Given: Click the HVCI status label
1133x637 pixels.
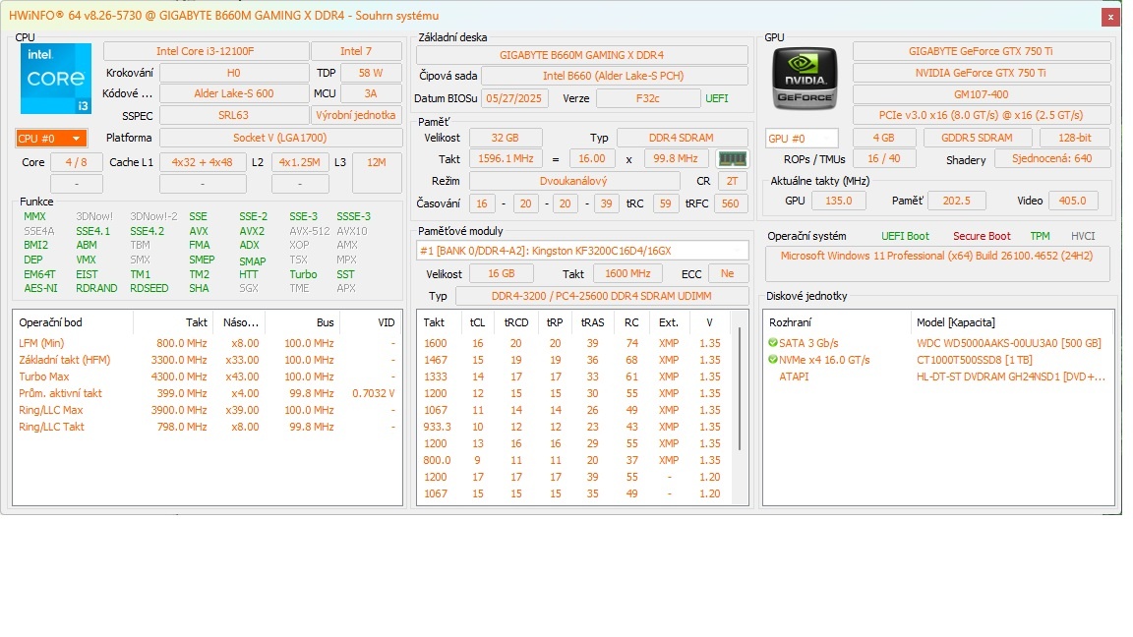Looking at the screenshot, I should point(1083,236).
